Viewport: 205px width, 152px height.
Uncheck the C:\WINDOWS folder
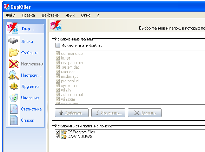pos(58,137)
